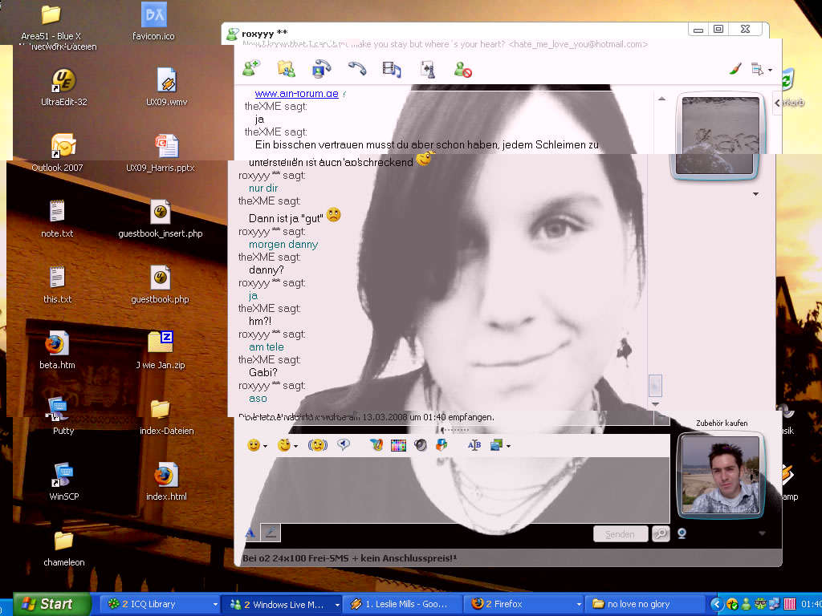Launch the games playing card icon
822x616 pixels.
[x=428, y=69]
